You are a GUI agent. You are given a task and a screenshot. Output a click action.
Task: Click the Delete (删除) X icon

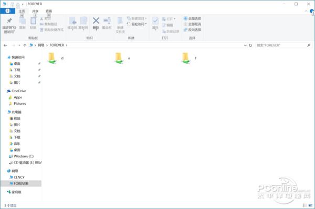[x=96, y=20]
